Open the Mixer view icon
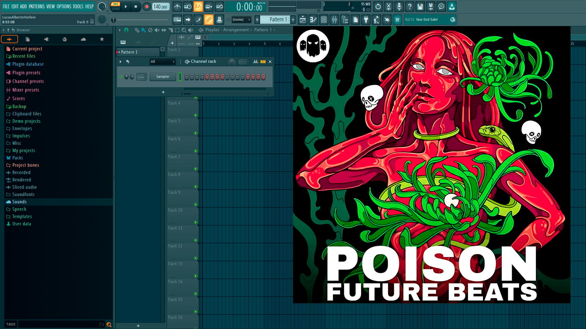Viewport: 586px width, 329px height. pyautogui.click(x=334, y=19)
